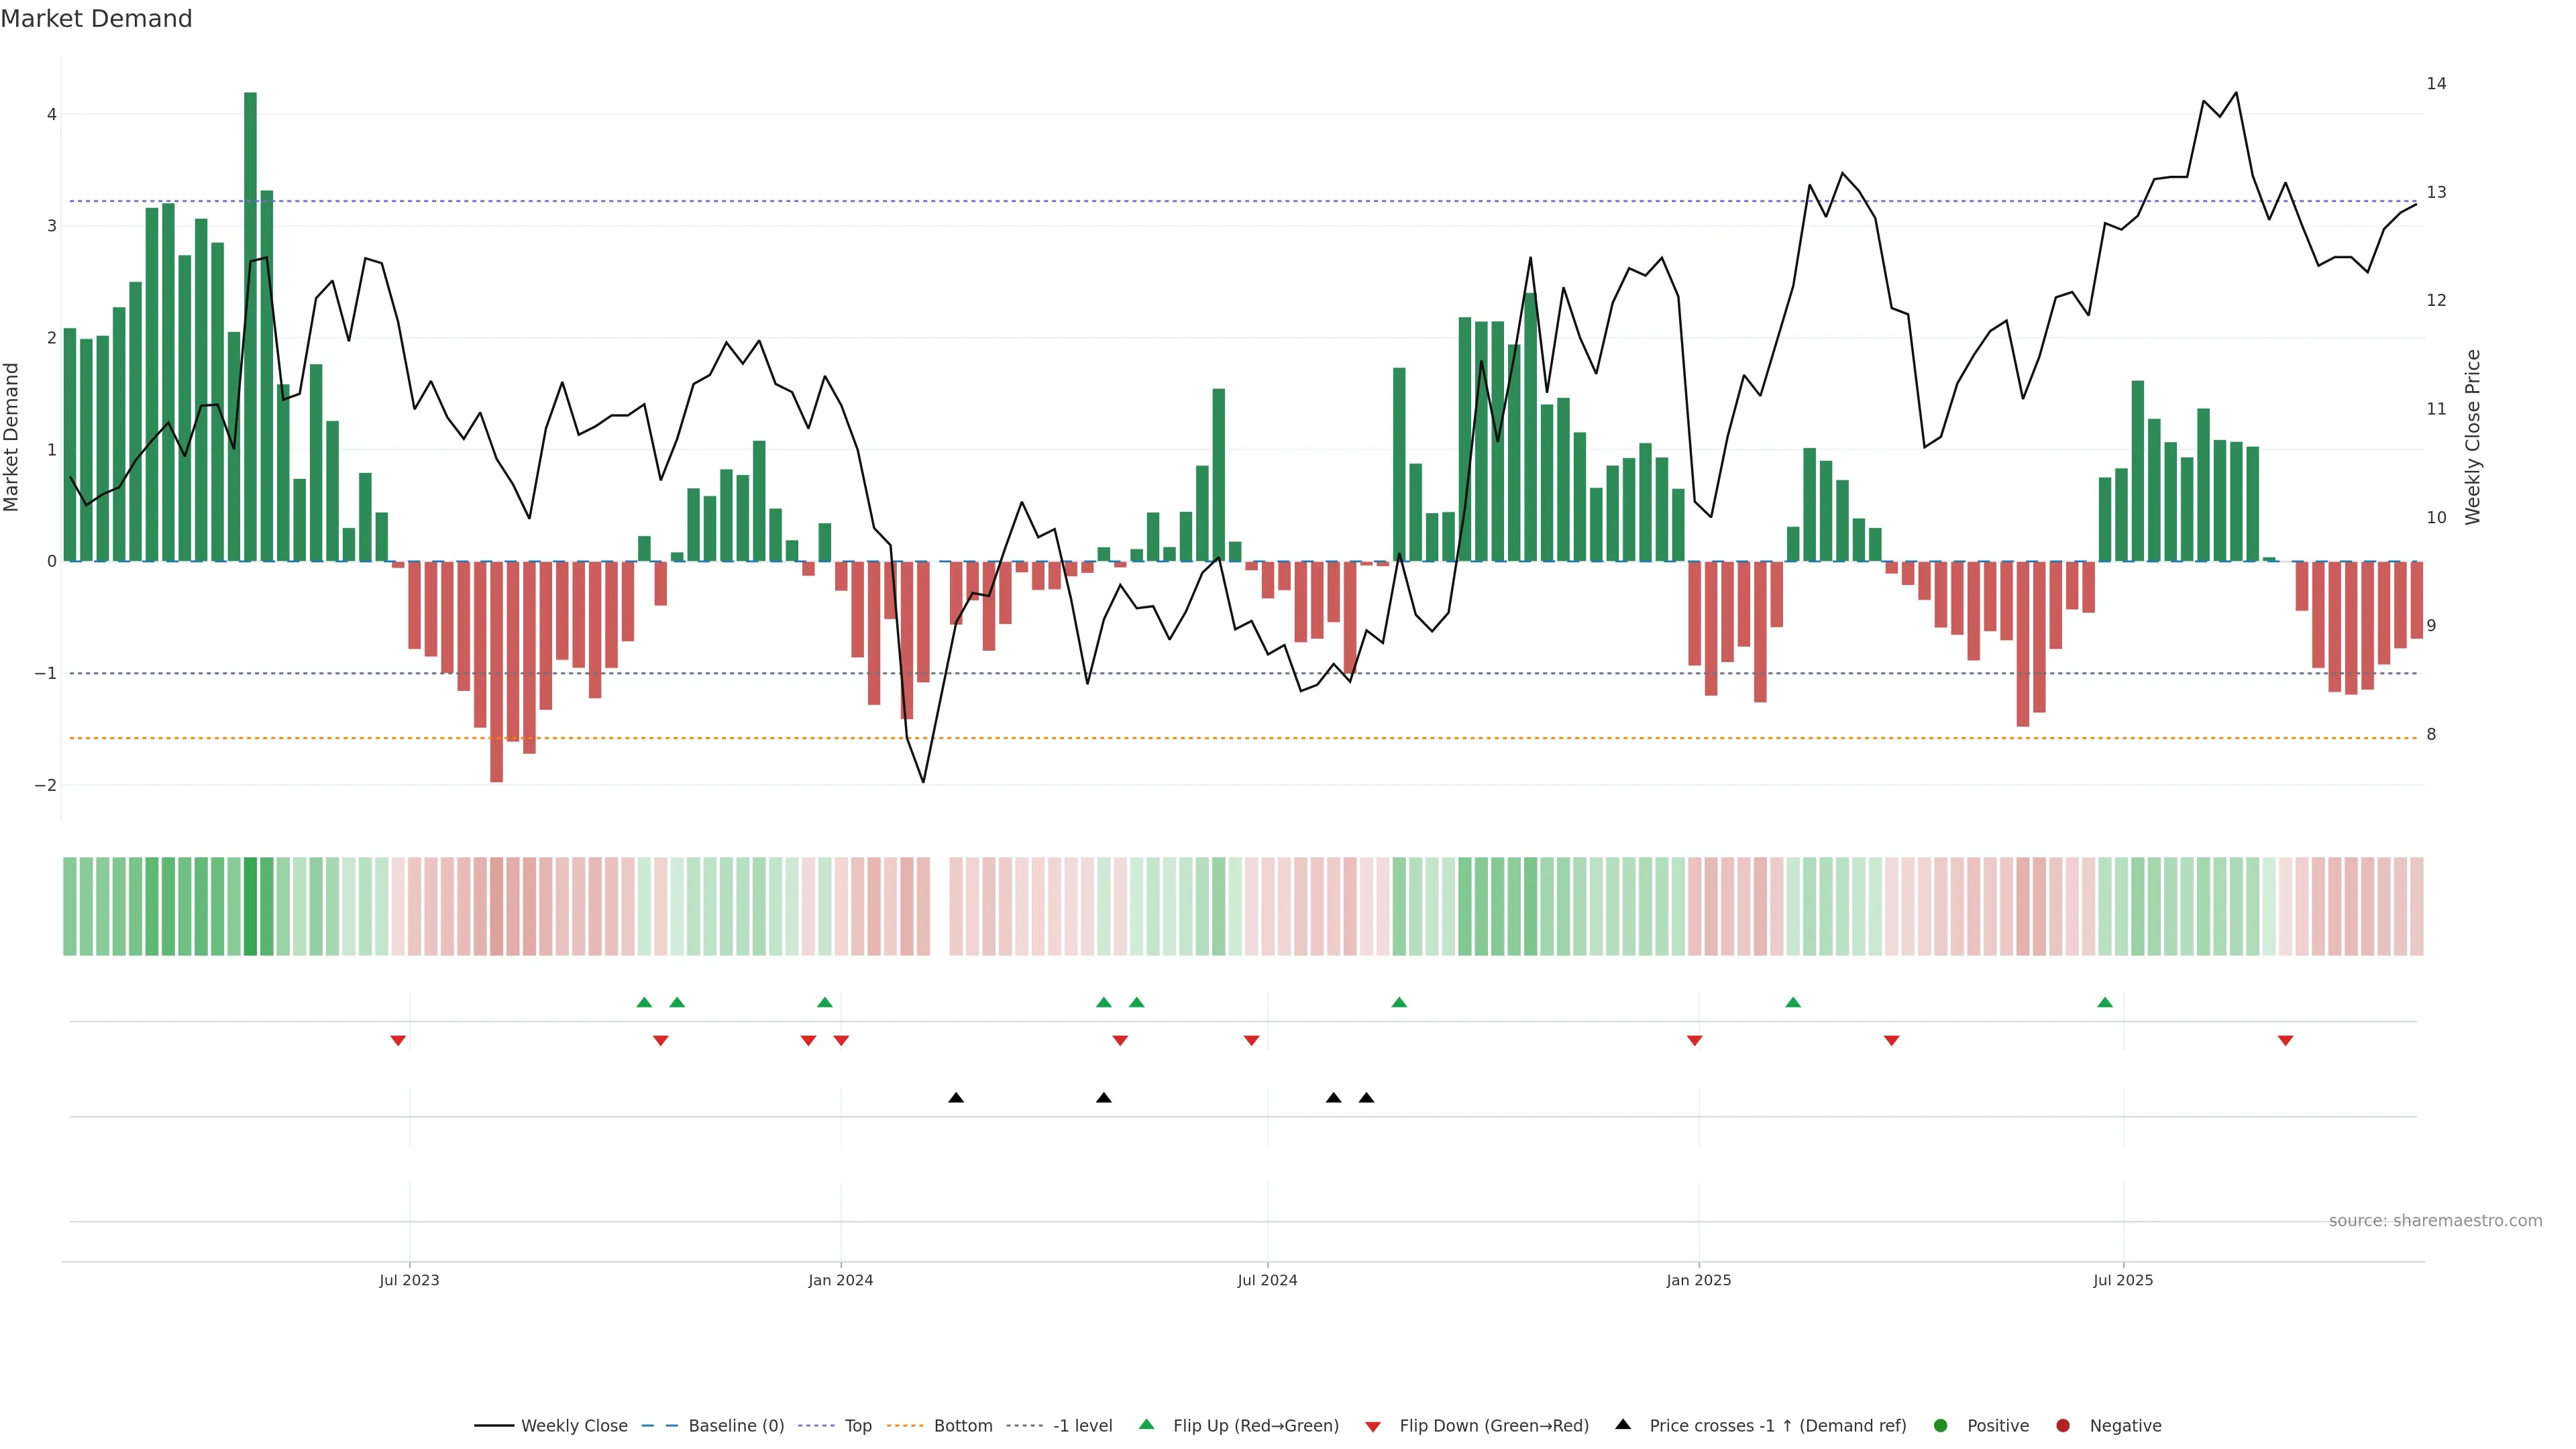Click the Flip Down red triangle legend icon

tap(1372, 1426)
